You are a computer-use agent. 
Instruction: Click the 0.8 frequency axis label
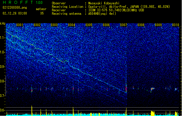pos(3,81)
